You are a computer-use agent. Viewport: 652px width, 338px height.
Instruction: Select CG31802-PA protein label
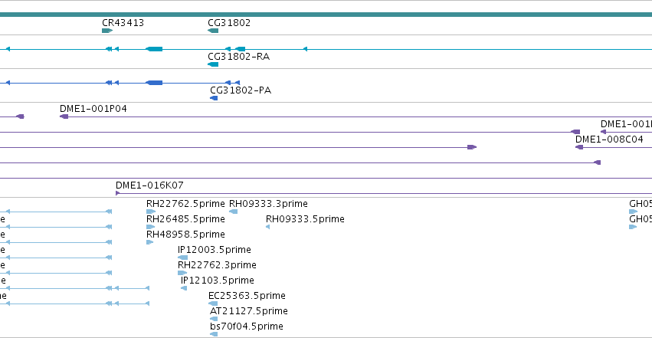pos(241,90)
